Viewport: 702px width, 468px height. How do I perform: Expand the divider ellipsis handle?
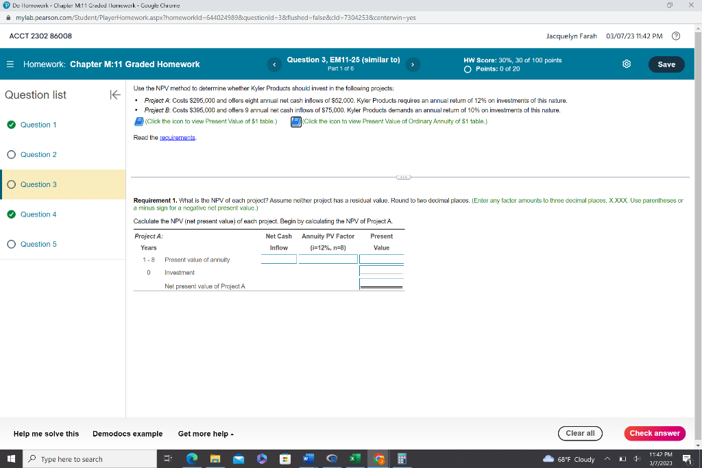tap(403, 177)
